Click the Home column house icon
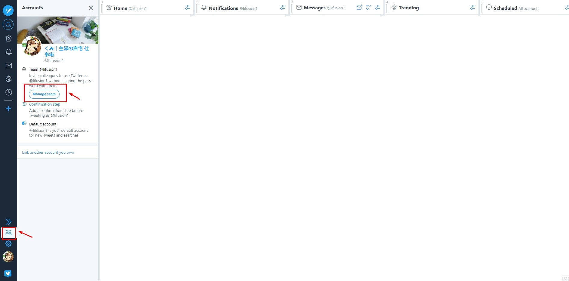 tap(109, 8)
